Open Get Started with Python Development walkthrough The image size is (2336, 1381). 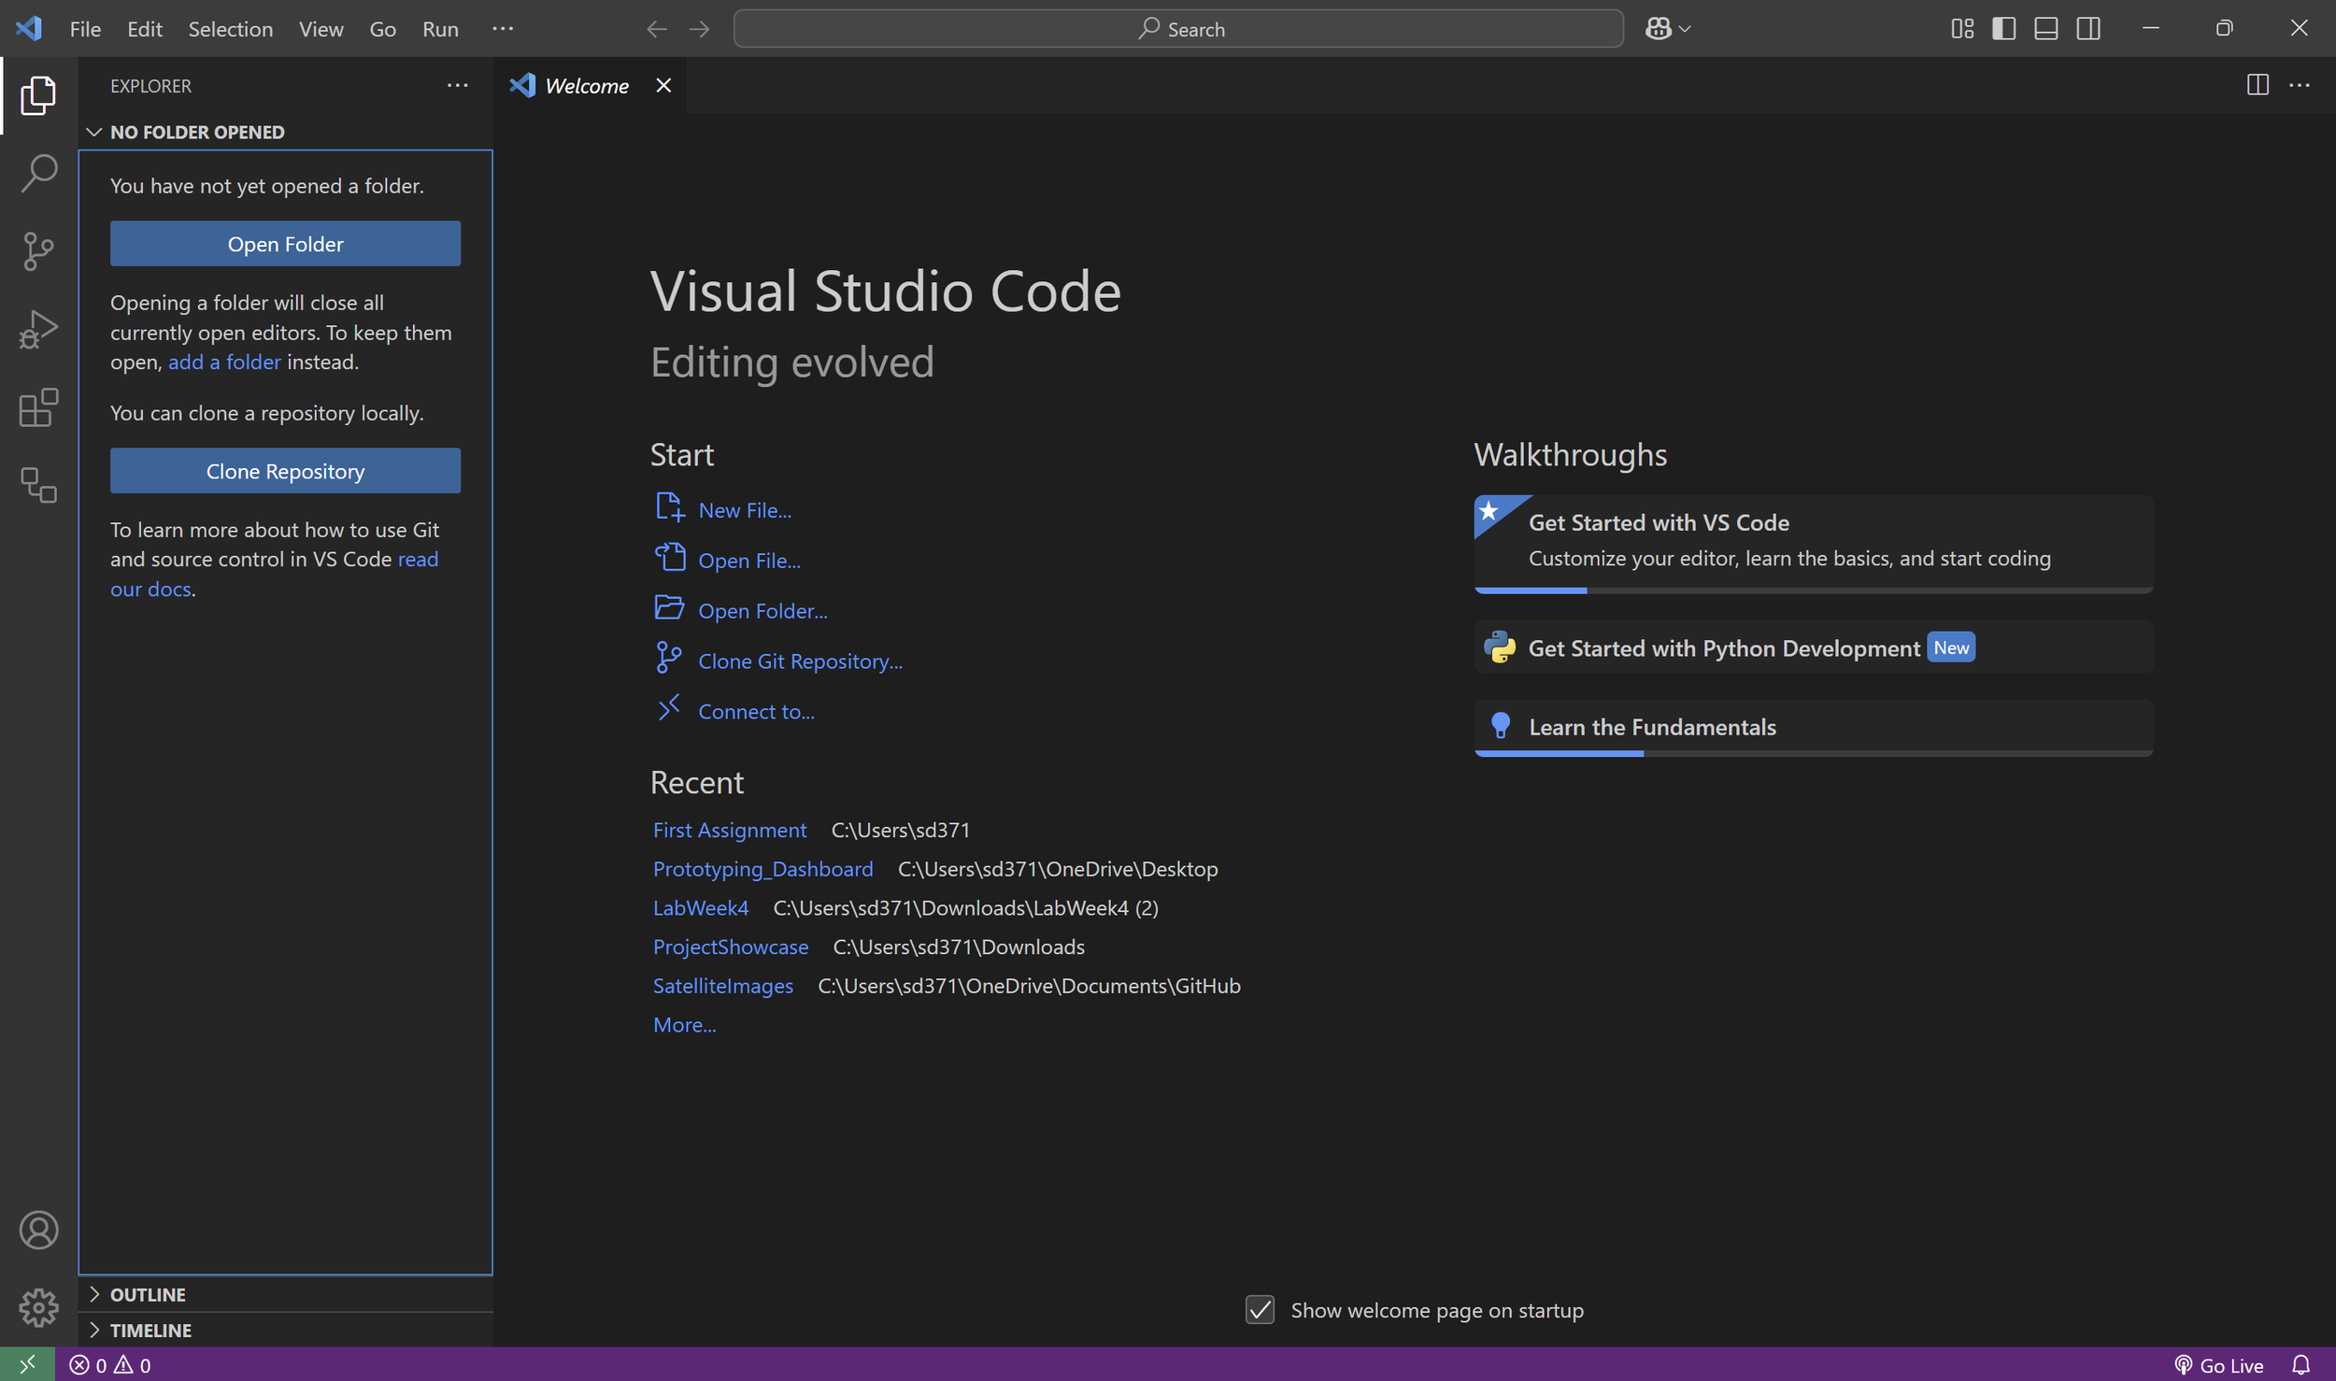coord(1814,647)
